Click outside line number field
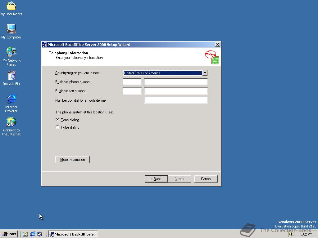The width and height of the screenshot is (318, 238). (x=176, y=100)
